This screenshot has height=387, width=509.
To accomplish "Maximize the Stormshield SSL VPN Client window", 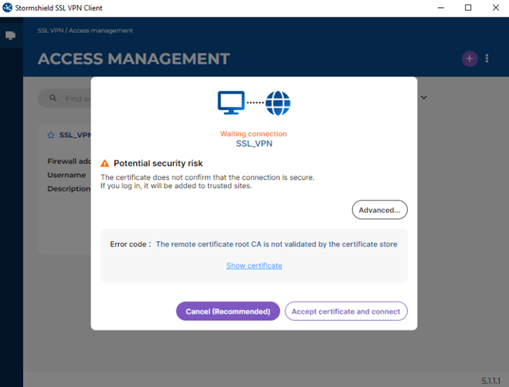I will pyautogui.click(x=468, y=8).
